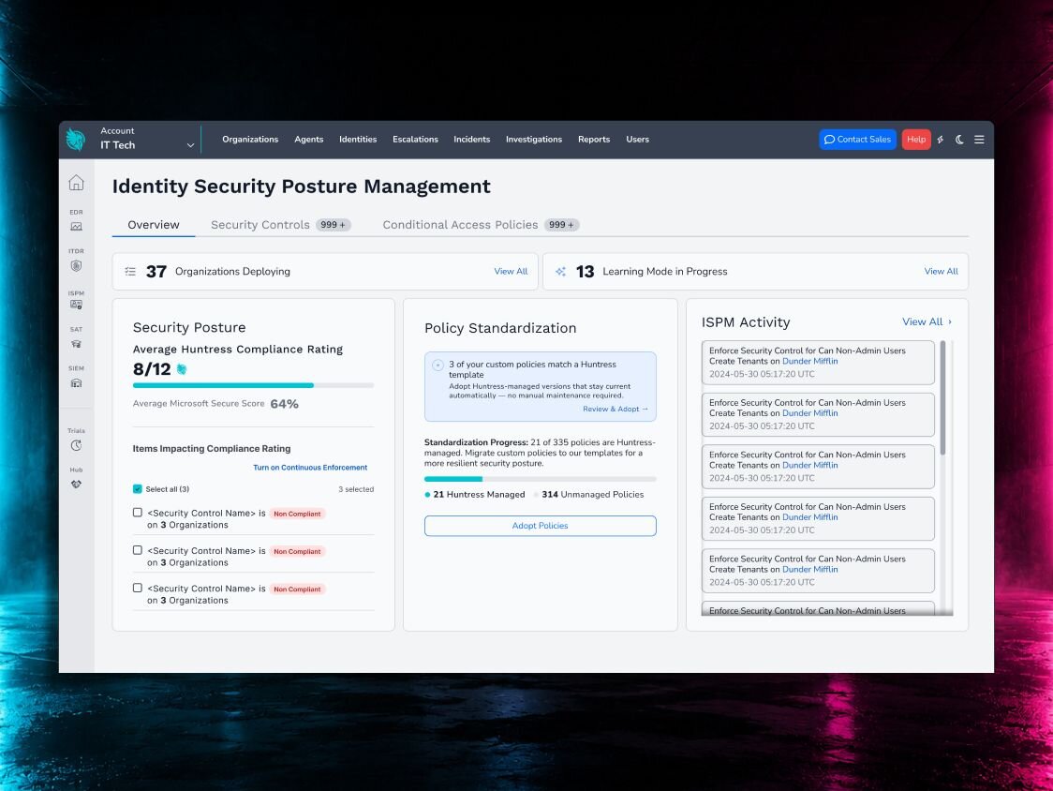Click the Adopt Policies button

coord(540,526)
